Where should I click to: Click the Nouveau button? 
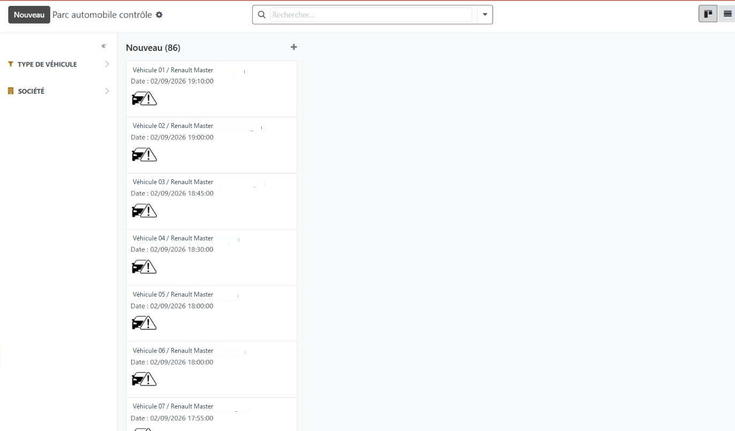29,15
